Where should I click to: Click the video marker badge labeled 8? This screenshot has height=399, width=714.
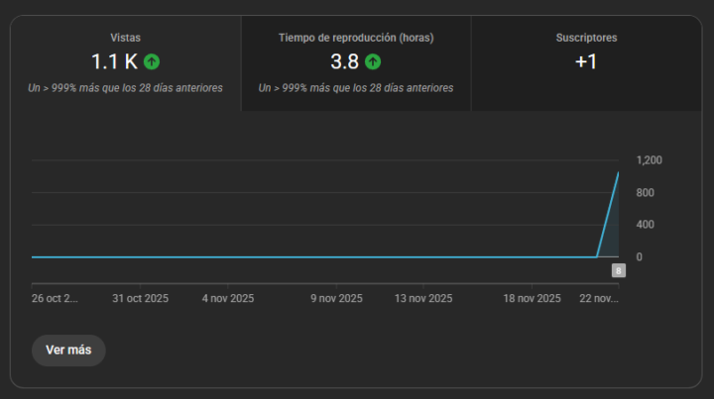pyautogui.click(x=619, y=271)
